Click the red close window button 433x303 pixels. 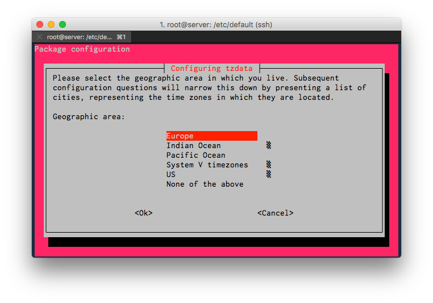[40, 24]
